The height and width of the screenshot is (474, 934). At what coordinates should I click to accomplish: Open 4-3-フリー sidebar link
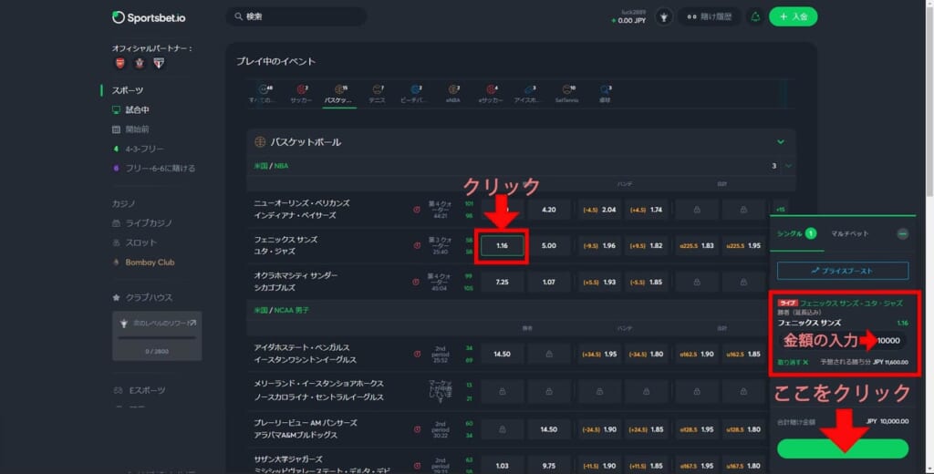[143, 149]
